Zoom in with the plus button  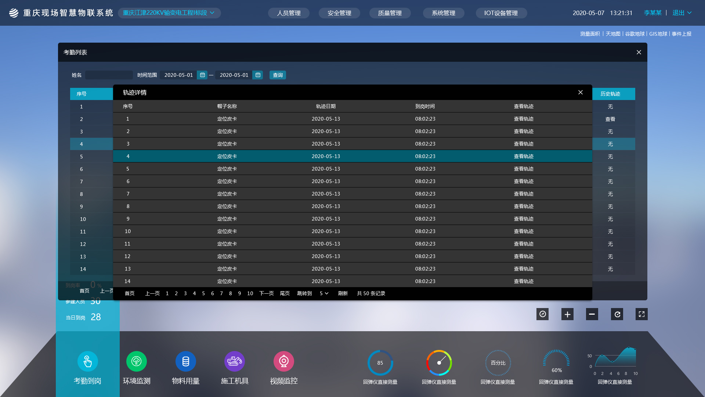pos(567,314)
